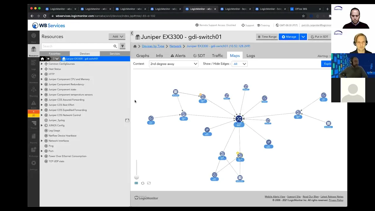Image resolution: width=375 pixels, height=211 pixels.
Task: Click the map fit-to-view icon below slider
Action: pos(136,183)
